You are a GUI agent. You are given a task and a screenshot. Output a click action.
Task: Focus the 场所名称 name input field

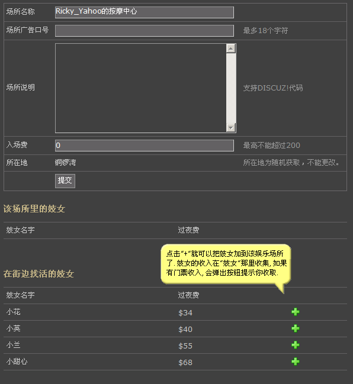click(x=145, y=12)
